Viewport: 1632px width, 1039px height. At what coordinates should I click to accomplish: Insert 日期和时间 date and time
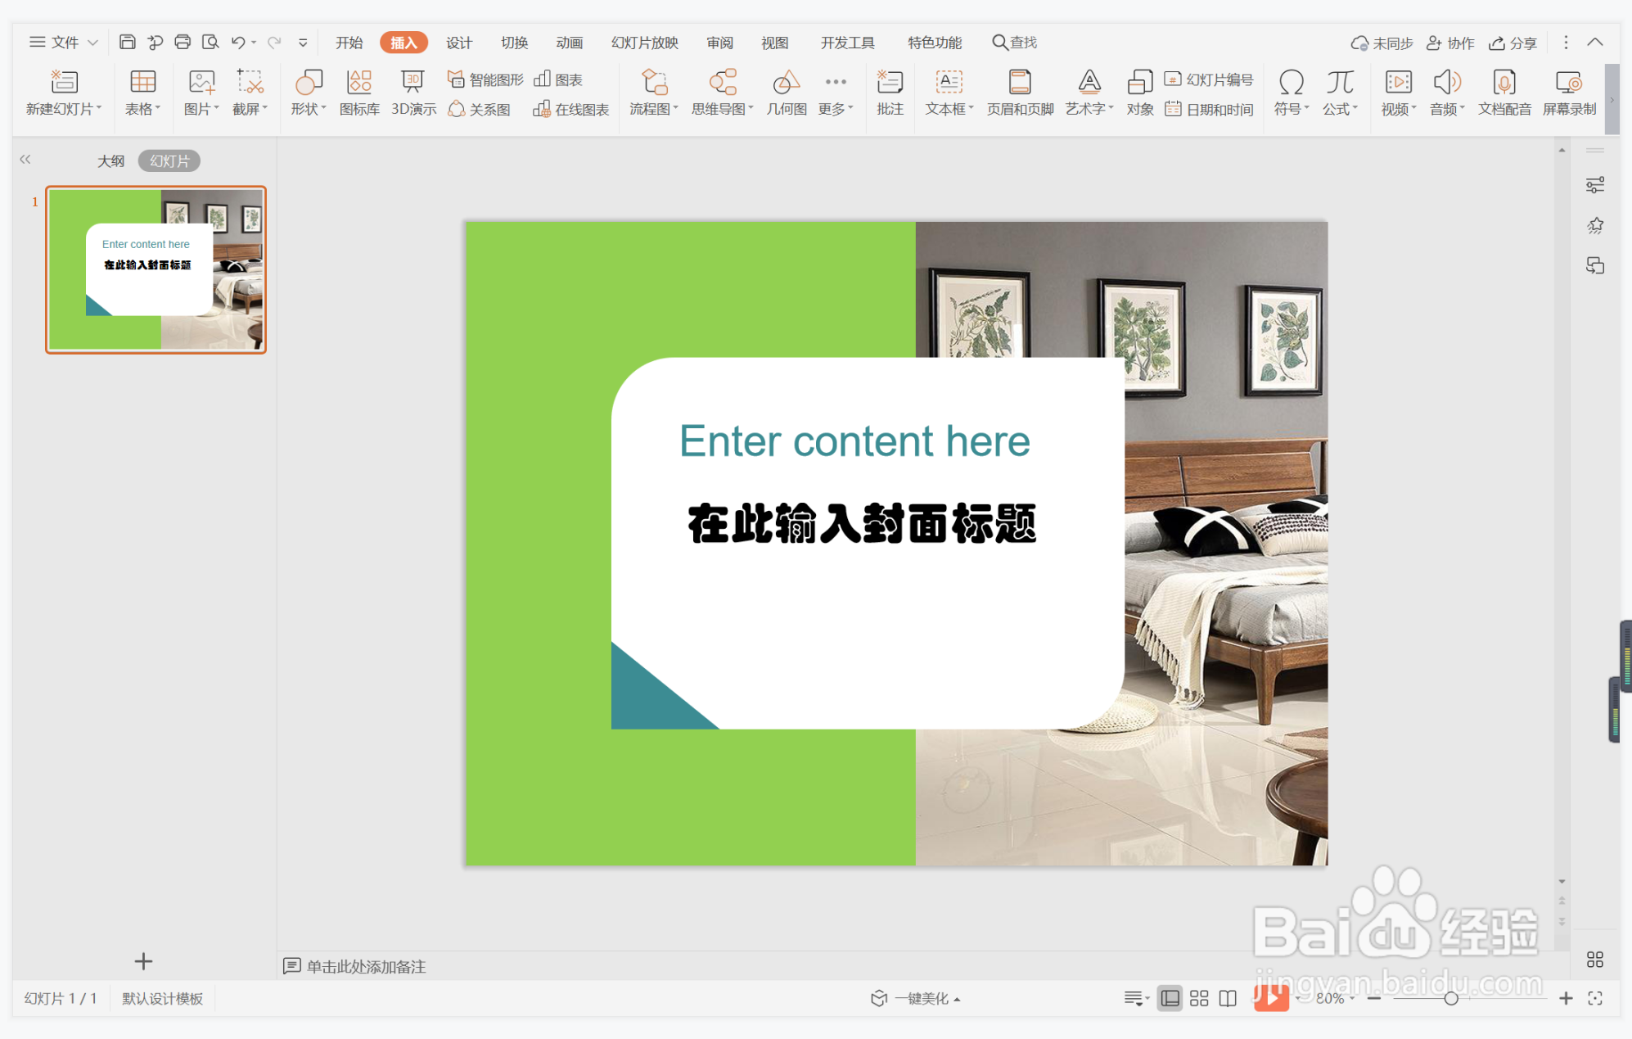point(1209,109)
